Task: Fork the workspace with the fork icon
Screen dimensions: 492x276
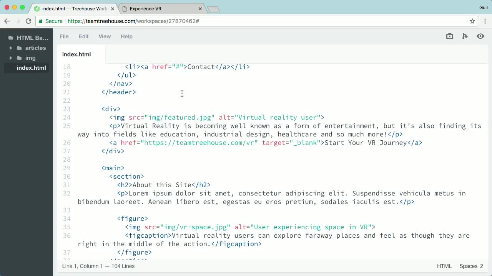Action: [x=465, y=36]
